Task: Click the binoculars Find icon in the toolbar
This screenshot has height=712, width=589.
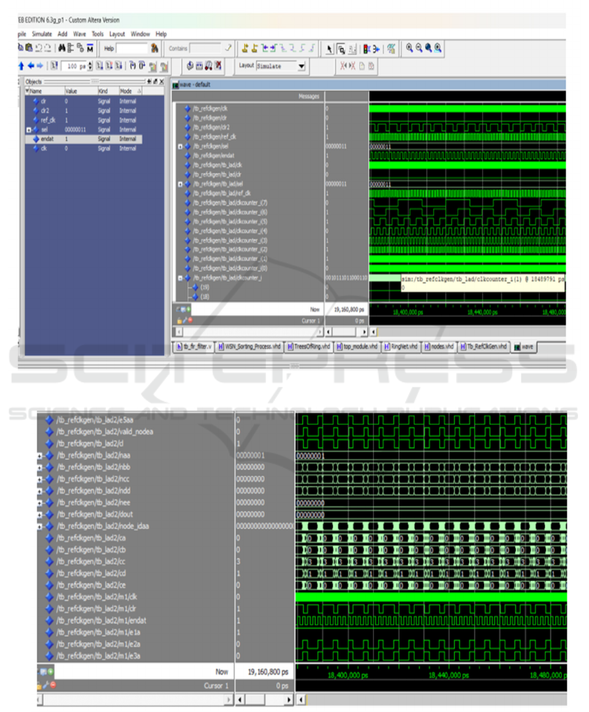Action: tap(62, 48)
